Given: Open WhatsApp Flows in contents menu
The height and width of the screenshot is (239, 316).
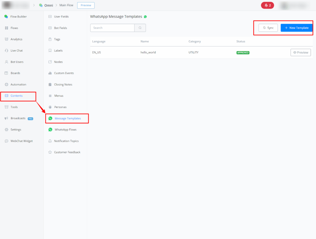Looking at the screenshot, I should coord(65,130).
